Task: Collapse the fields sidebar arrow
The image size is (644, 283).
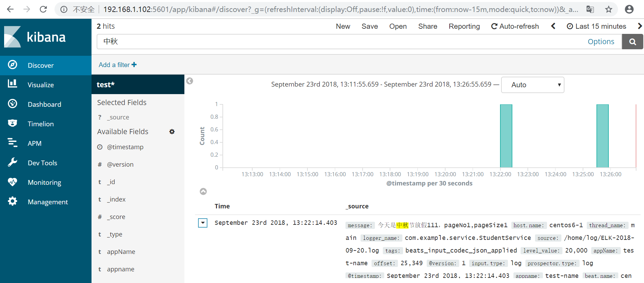Action: tap(190, 81)
